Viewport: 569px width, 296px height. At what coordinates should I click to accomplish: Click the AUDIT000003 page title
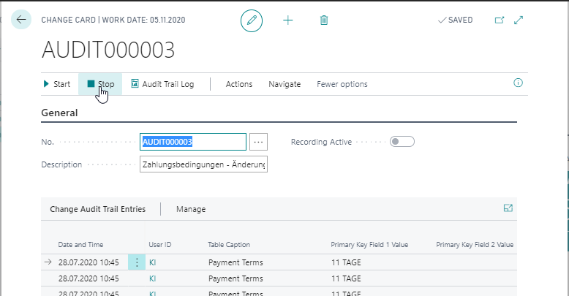coord(108,50)
